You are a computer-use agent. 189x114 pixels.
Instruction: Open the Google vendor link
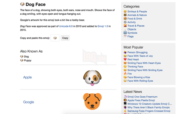pos(28,102)
